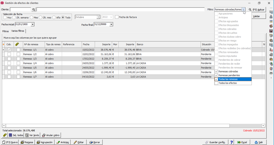The image size is (274, 145).
Task: Open Fecha inicial date picker arrow
Action: click(33, 25)
